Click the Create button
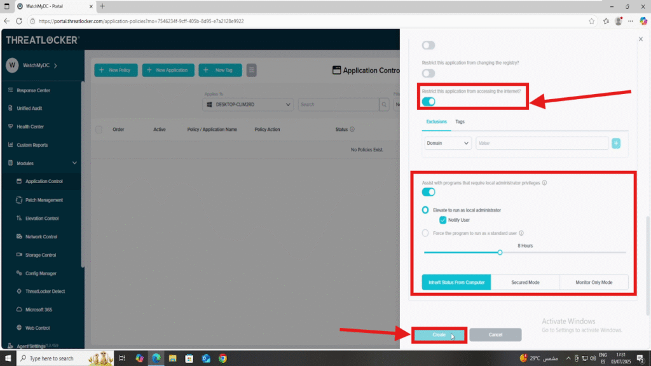This screenshot has height=366, width=651. (x=439, y=335)
